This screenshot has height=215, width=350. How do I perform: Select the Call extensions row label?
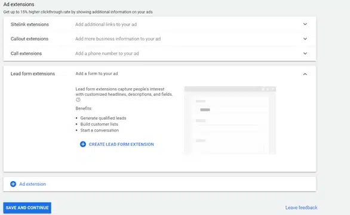pyautogui.click(x=26, y=54)
